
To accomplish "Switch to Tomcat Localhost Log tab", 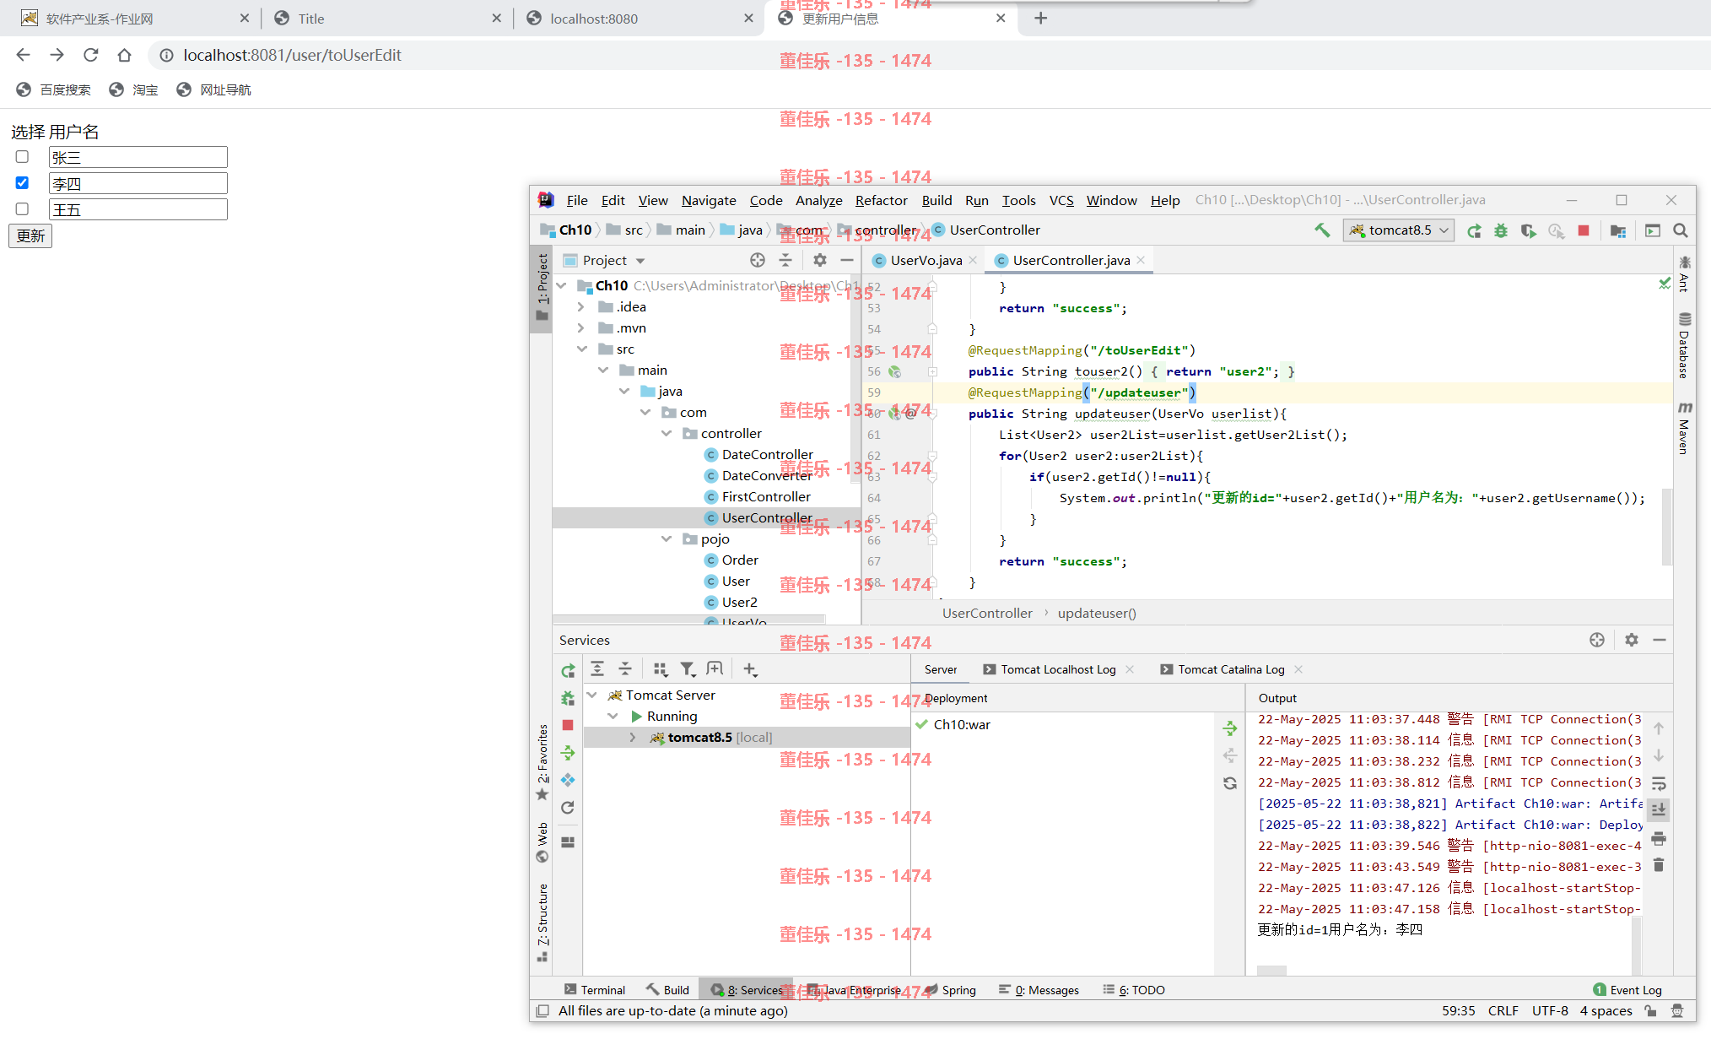I will (1058, 669).
